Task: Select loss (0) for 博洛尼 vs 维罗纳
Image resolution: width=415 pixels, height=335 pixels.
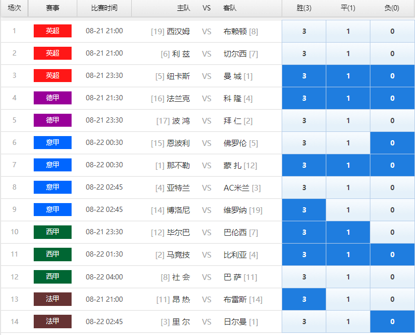Action: (x=392, y=210)
